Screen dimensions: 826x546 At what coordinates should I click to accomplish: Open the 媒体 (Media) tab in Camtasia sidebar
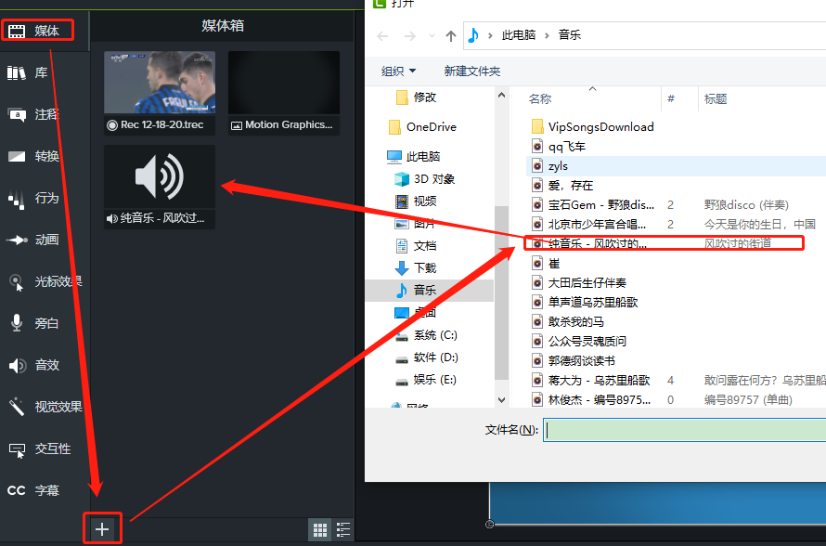click(x=37, y=31)
